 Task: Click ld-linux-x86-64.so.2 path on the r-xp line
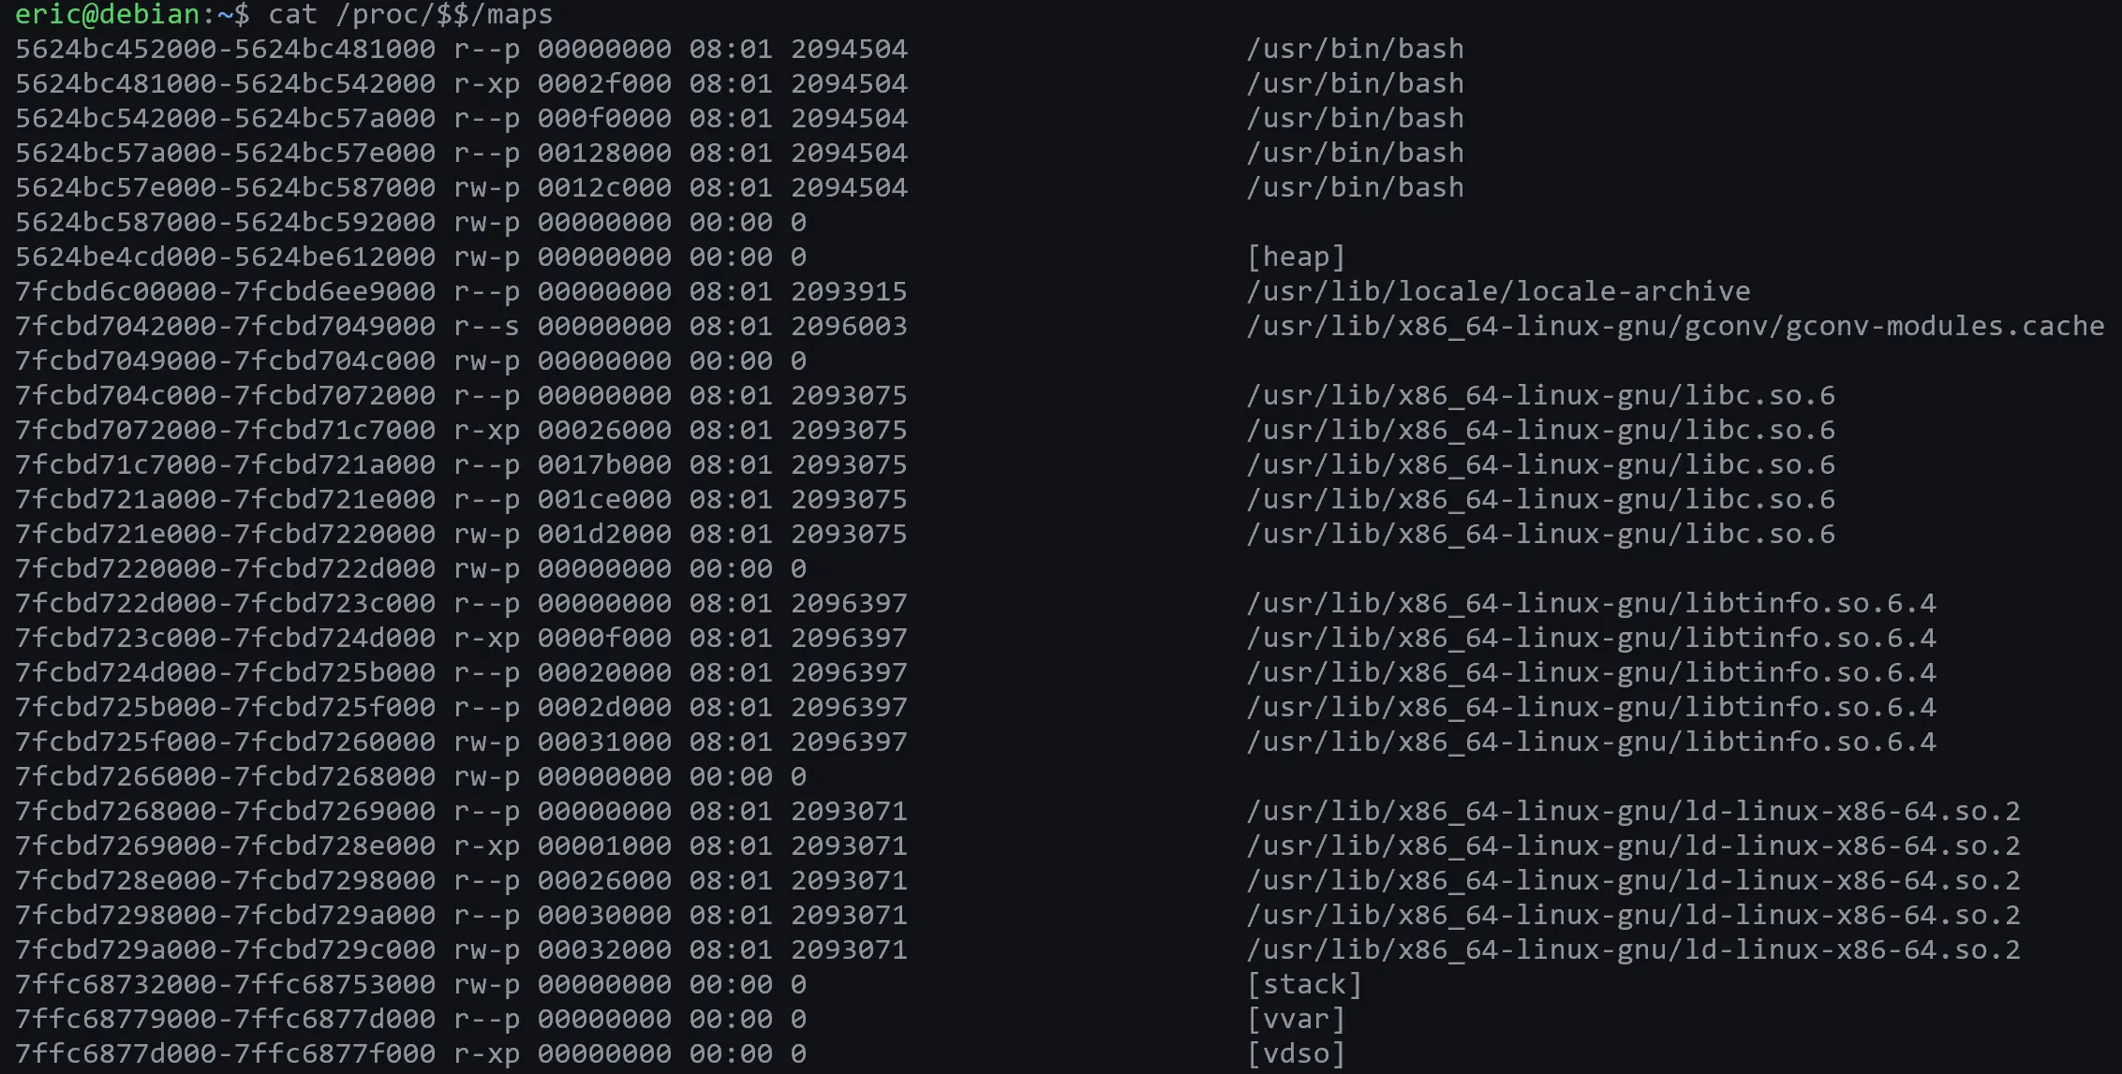tap(1632, 846)
